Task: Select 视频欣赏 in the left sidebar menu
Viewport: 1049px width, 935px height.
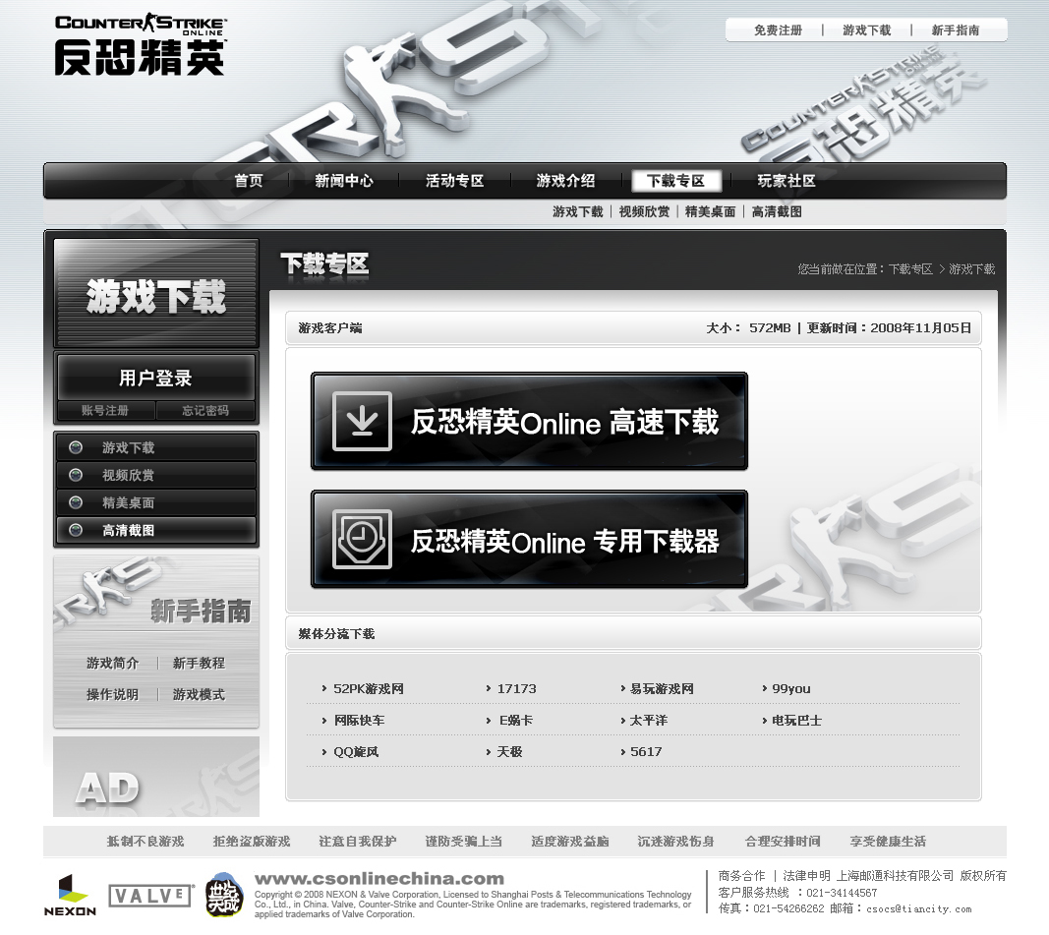Action: pos(156,475)
